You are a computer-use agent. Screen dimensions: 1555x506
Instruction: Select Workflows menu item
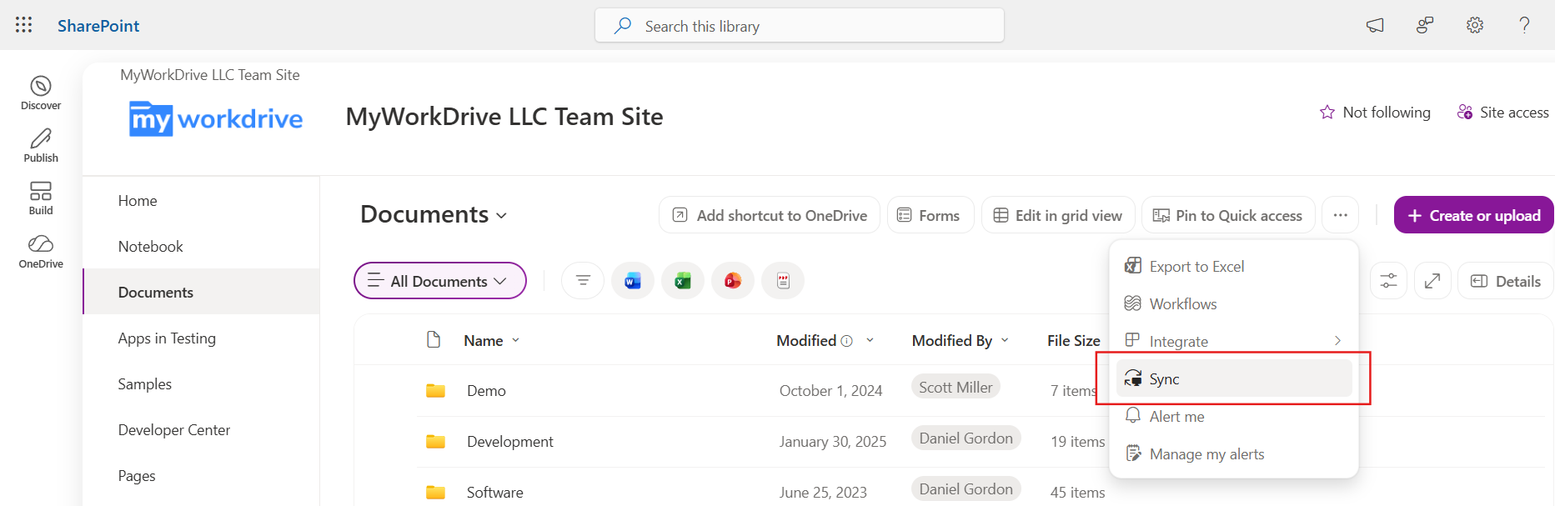(x=1234, y=304)
